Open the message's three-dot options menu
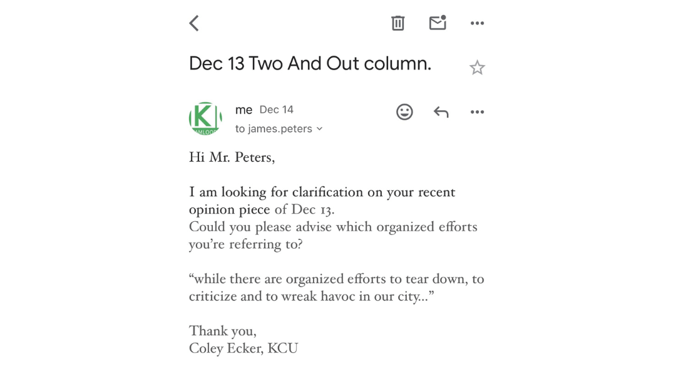The height and width of the screenshot is (381, 676). [477, 112]
